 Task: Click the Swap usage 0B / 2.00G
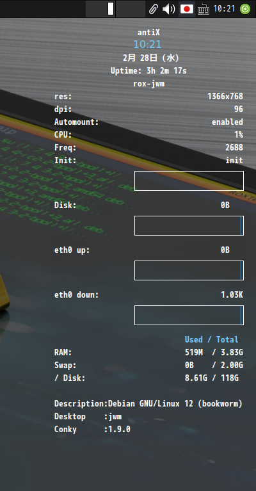coord(214,366)
